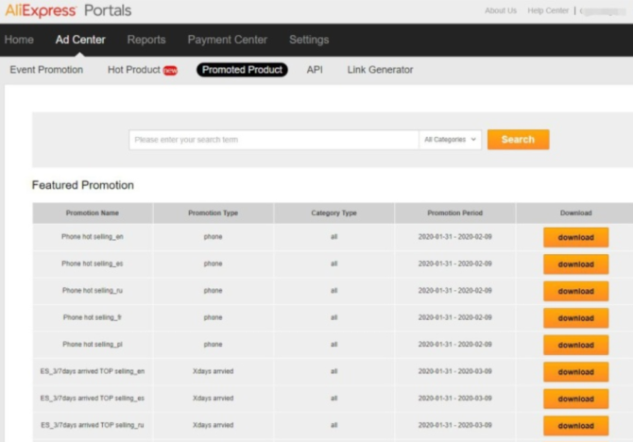
Task: Click the Download column header
Action: point(575,213)
